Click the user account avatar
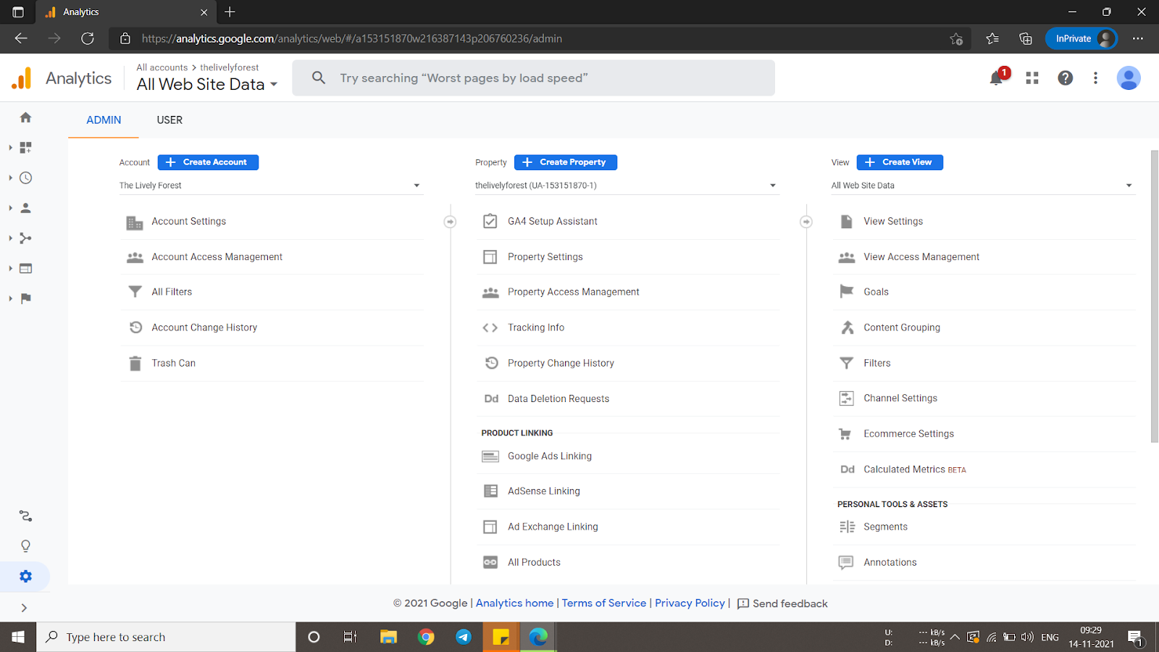This screenshot has width=1159, height=652. tap(1129, 78)
